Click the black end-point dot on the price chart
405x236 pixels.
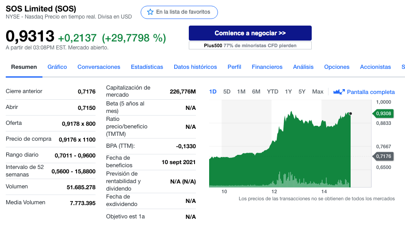pyautogui.click(x=351, y=113)
